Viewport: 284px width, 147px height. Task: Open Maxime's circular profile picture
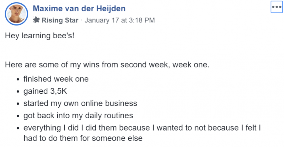pos(16,14)
